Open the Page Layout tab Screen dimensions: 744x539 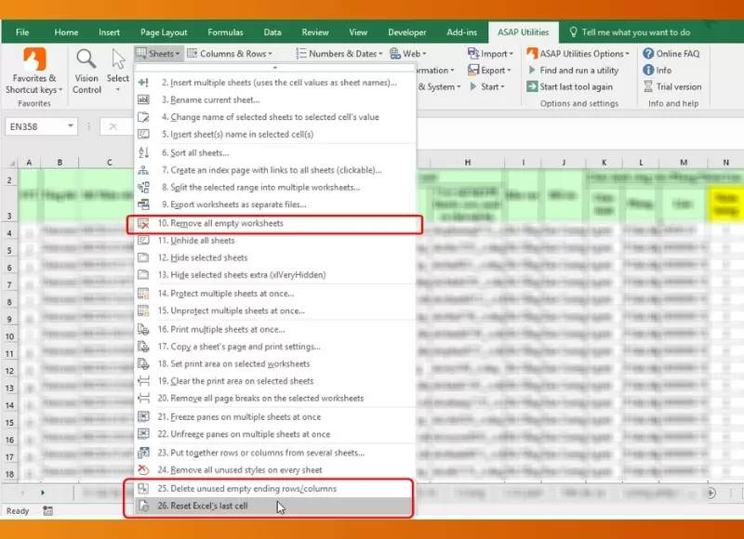click(164, 33)
